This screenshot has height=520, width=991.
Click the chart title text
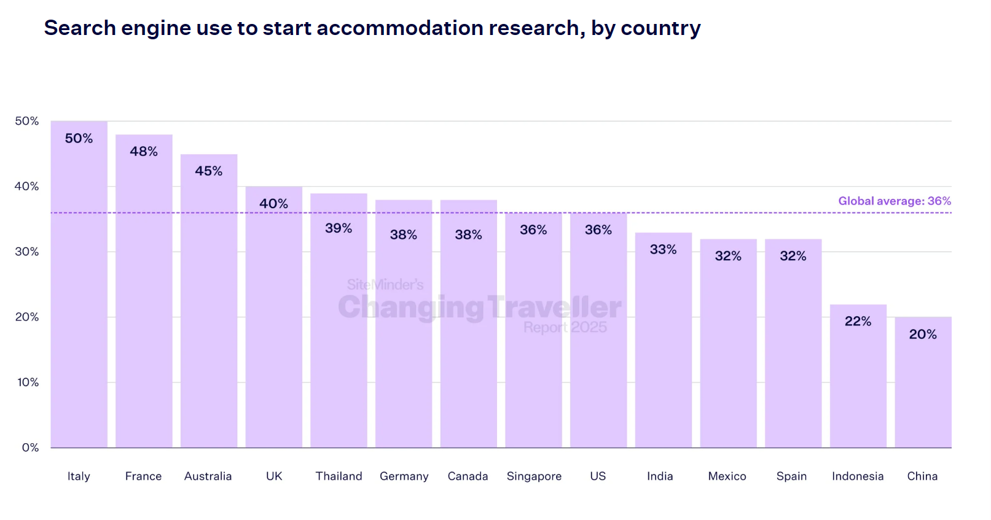(372, 28)
